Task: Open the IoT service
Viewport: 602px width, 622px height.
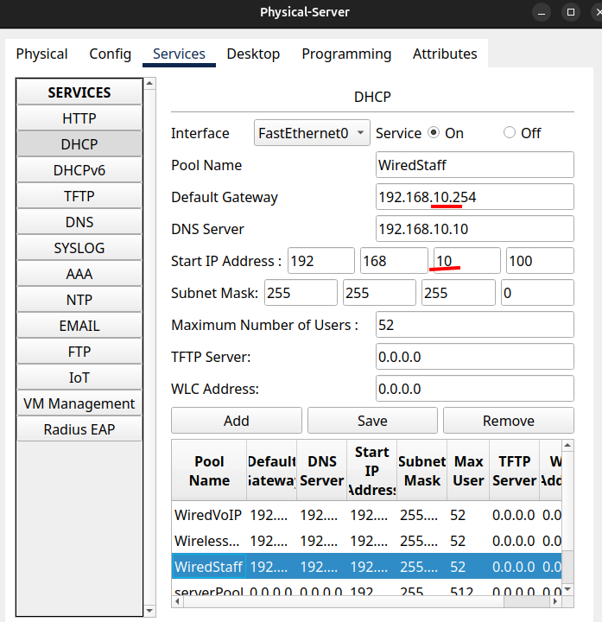Action: [x=79, y=378]
